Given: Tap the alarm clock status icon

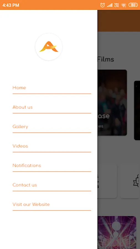Looking at the screenshot, I should [x=103, y=5].
